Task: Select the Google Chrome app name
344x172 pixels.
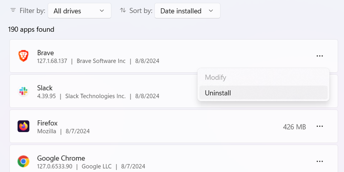Action: pyautogui.click(x=61, y=158)
